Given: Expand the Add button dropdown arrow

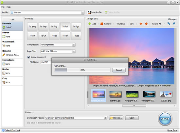Looking at the screenshot, I should [x=98, y=24].
